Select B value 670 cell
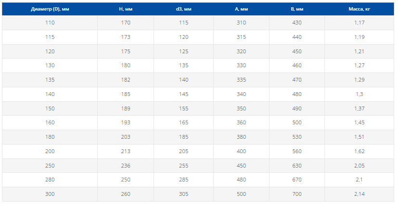This screenshot has height=205, width=398. [x=297, y=180]
